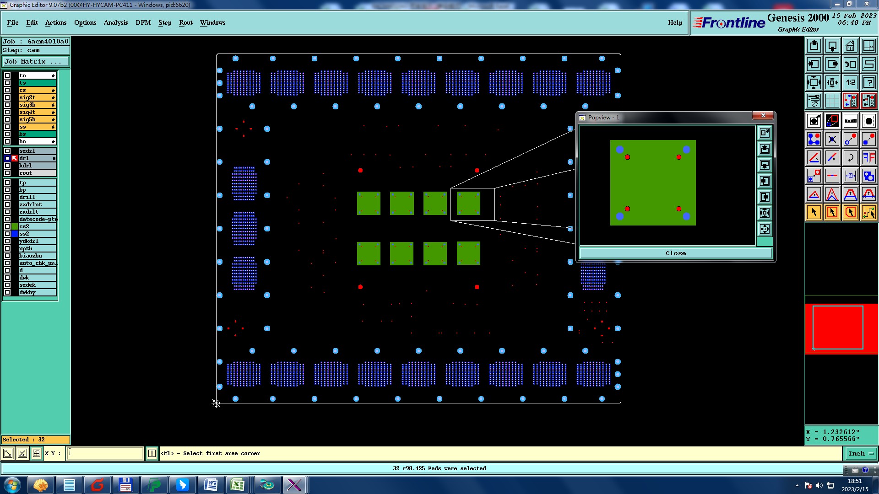The width and height of the screenshot is (879, 494).
Task: Select the ruler measurement tool
Action: 850,121
